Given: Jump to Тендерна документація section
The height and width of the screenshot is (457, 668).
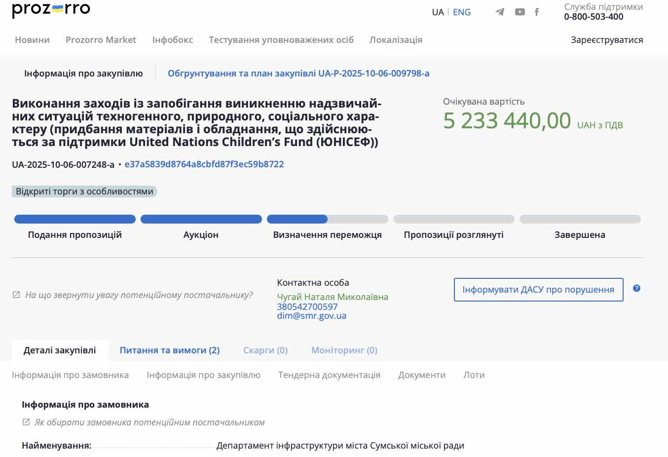Looking at the screenshot, I should [x=329, y=375].
